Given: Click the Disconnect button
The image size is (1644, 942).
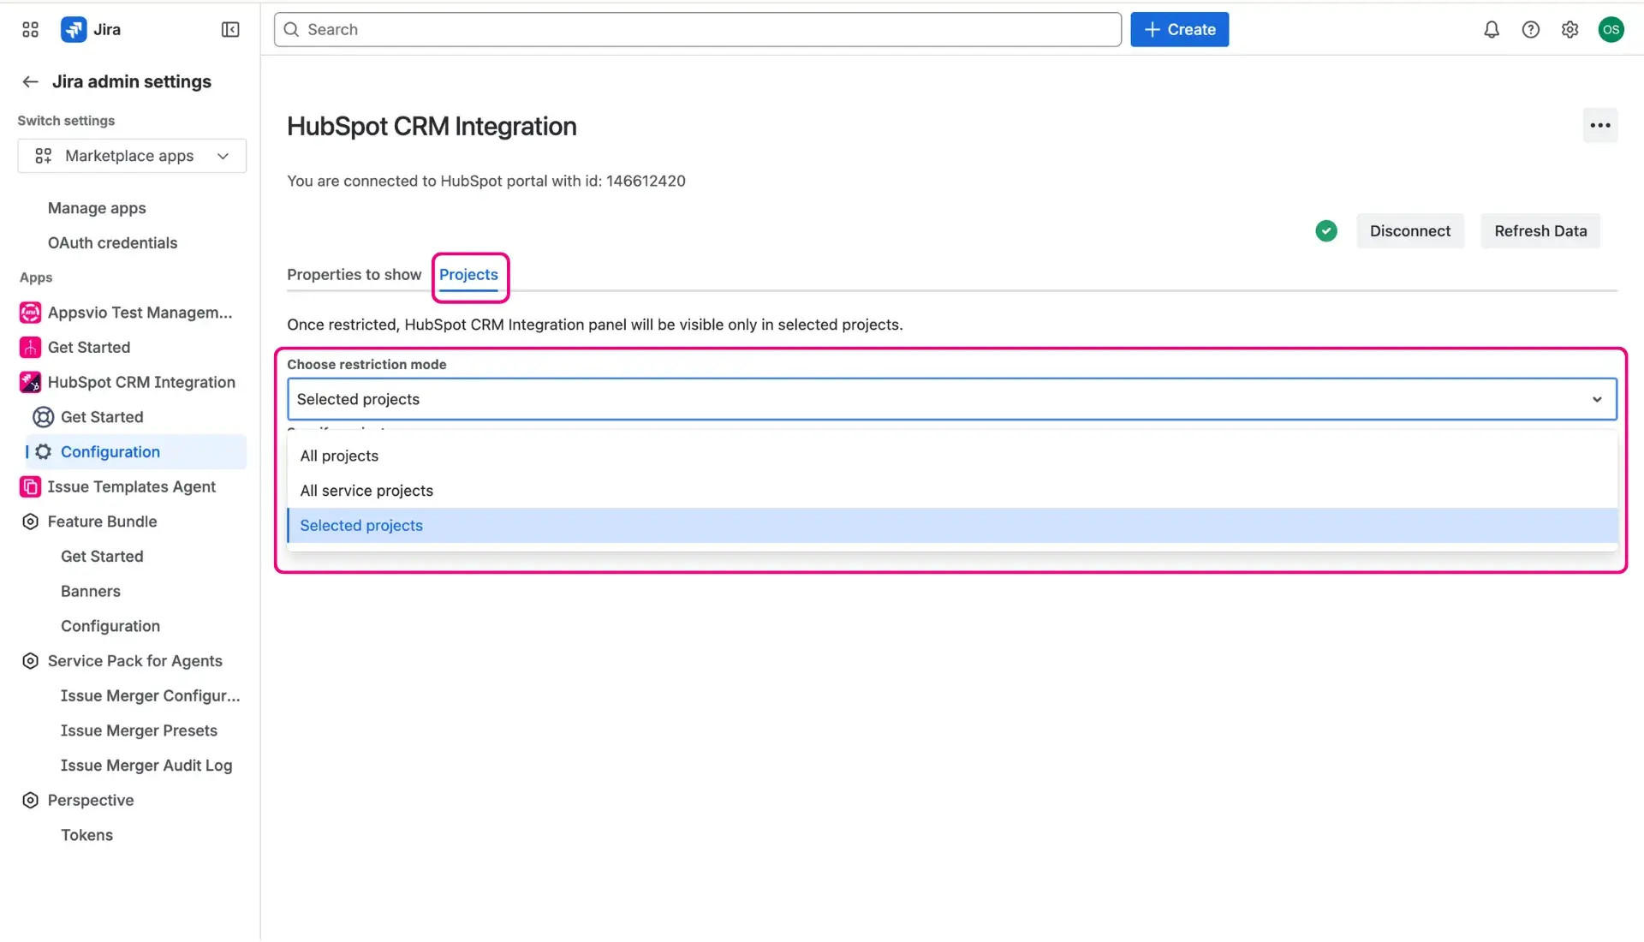Looking at the screenshot, I should (1409, 230).
